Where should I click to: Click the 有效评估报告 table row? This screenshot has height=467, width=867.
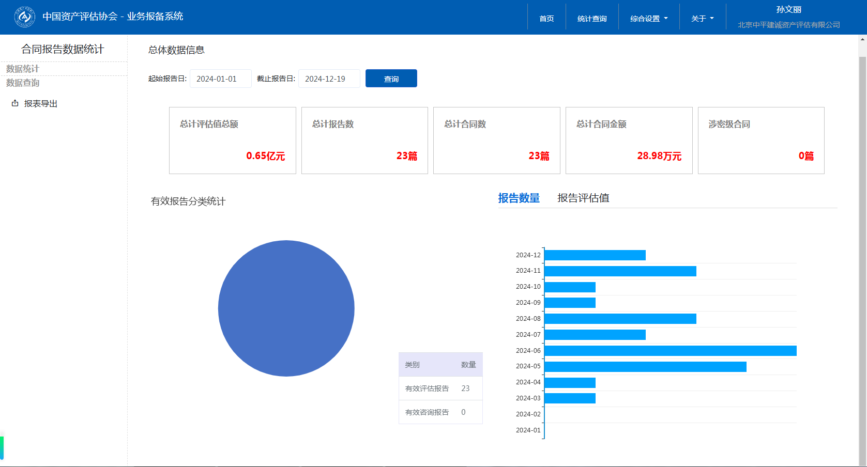[x=440, y=388]
